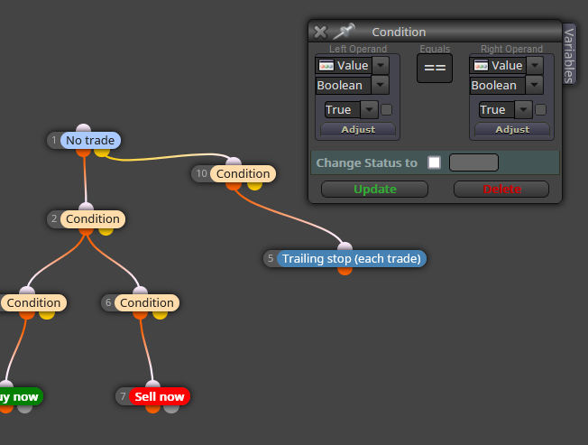Click number badge 1 on No trade
The width and height of the screenshot is (588, 445).
54,140
